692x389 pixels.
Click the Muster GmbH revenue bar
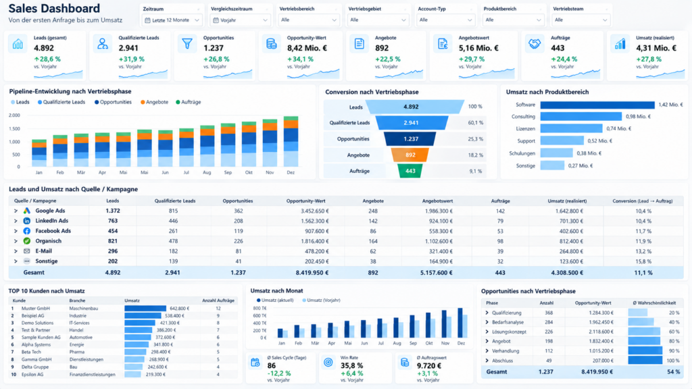(x=145, y=309)
